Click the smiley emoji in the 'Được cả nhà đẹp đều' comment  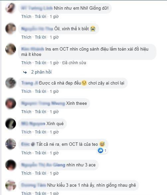(x=84, y=83)
